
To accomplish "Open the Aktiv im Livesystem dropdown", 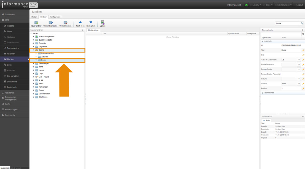I will pyautogui.click(x=299, y=60).
